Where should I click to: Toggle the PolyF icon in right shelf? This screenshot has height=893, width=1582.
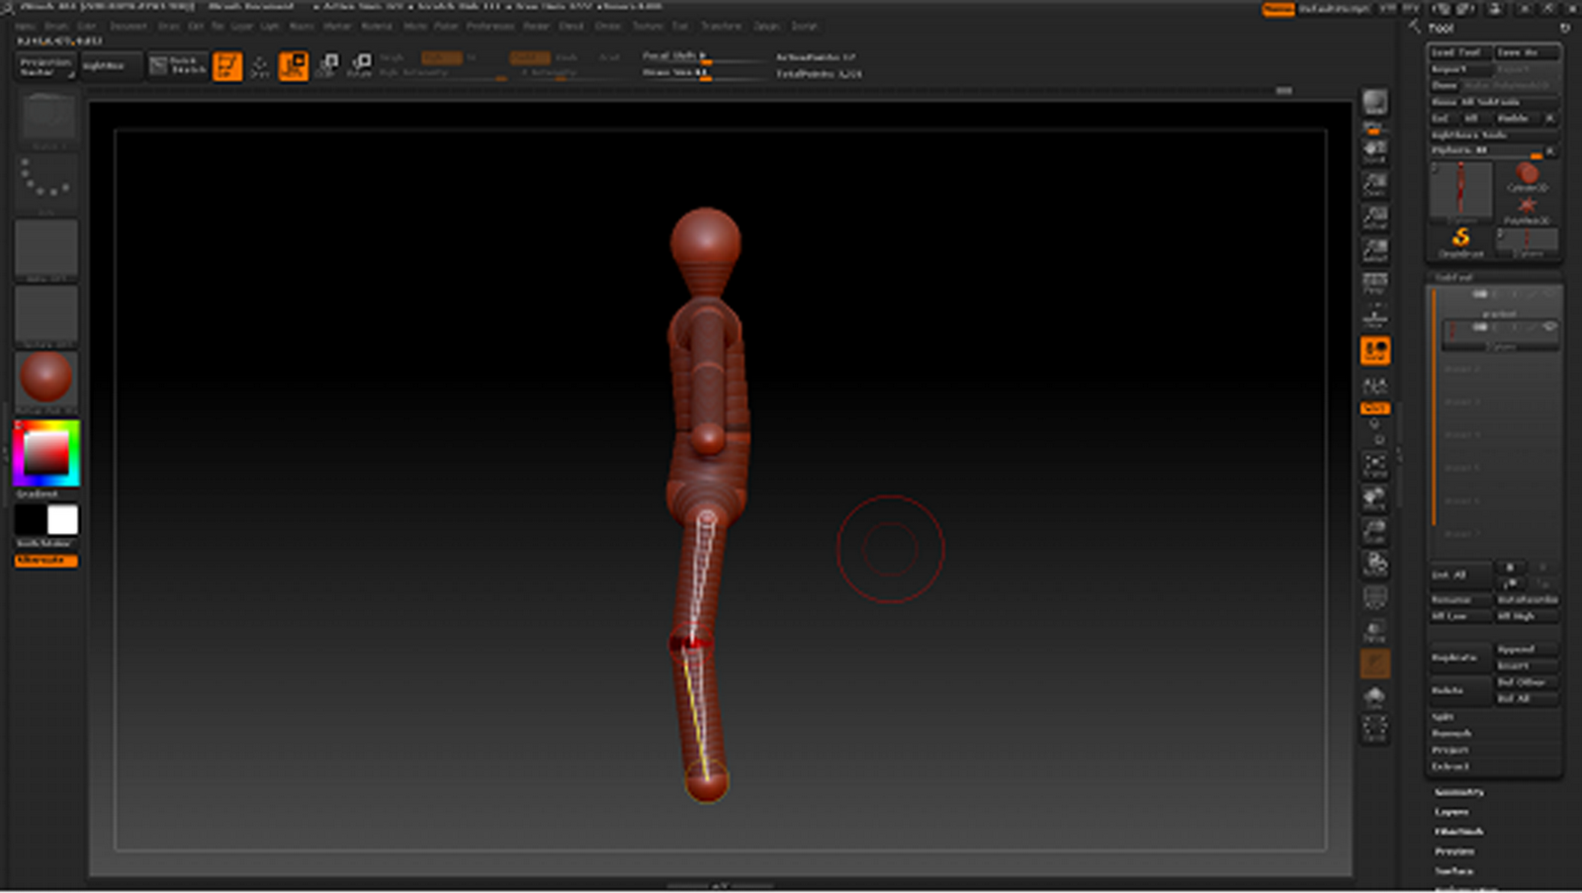[1374, 597]
